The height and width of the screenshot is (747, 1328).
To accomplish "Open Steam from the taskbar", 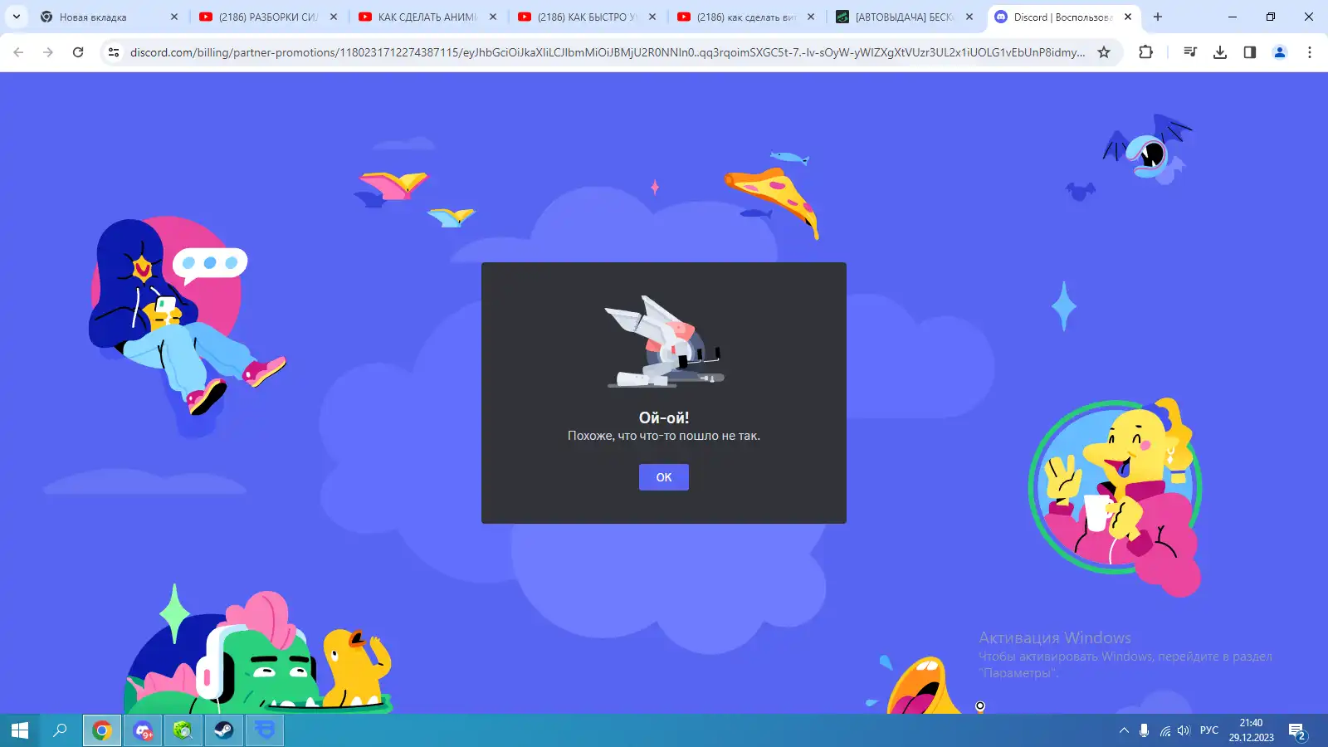I will (x=224, y=730).
